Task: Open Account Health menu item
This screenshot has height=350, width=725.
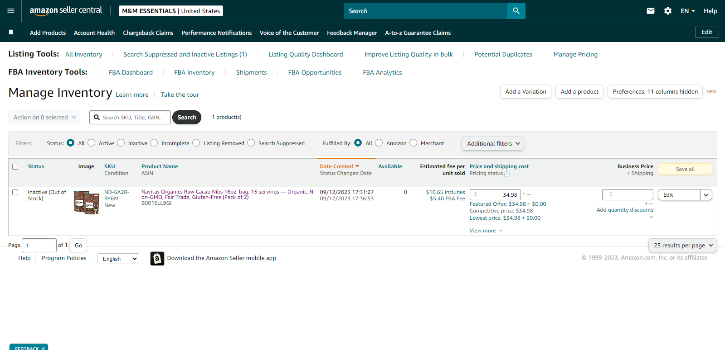Action: (94, 33)
